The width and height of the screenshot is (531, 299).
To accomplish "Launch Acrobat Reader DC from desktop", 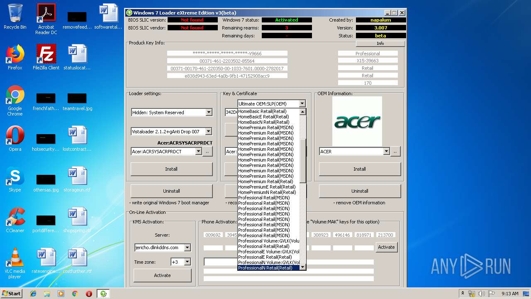I will click(x=46, y=19).
